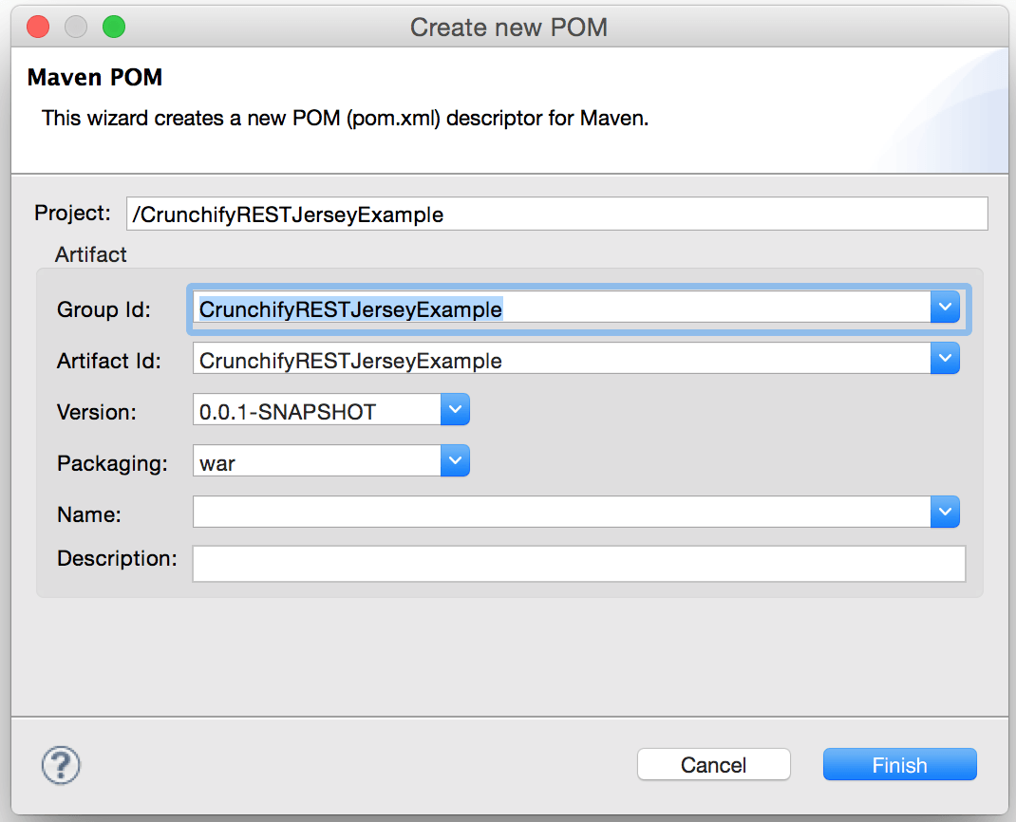The width and height of the screenshot is (1016, 822).
Task: Open the wizard help icon
Action: [x=62, y=764]
